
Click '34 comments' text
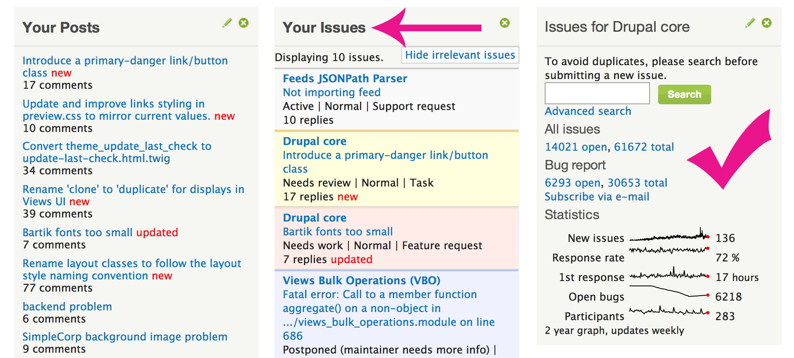[x=58, y=171]
